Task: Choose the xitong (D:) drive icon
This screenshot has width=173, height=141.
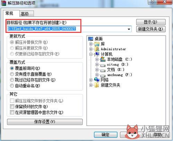Action: tap(103, 65)
